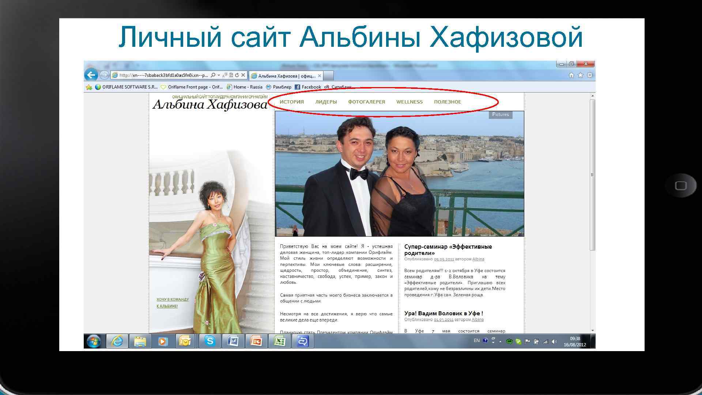
Task: Open the browser Tools gear icon
Action: [x=590, y=75]
